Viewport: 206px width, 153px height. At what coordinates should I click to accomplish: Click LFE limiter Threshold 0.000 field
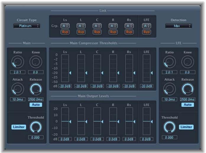[169, 137]
